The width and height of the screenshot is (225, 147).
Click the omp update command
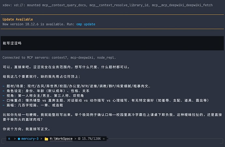pyautogui.click(x=86, y=24)
